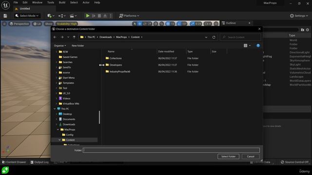This screenshot has width=312, height=175.
Task: Click the Search Content field
Action: 240,37
